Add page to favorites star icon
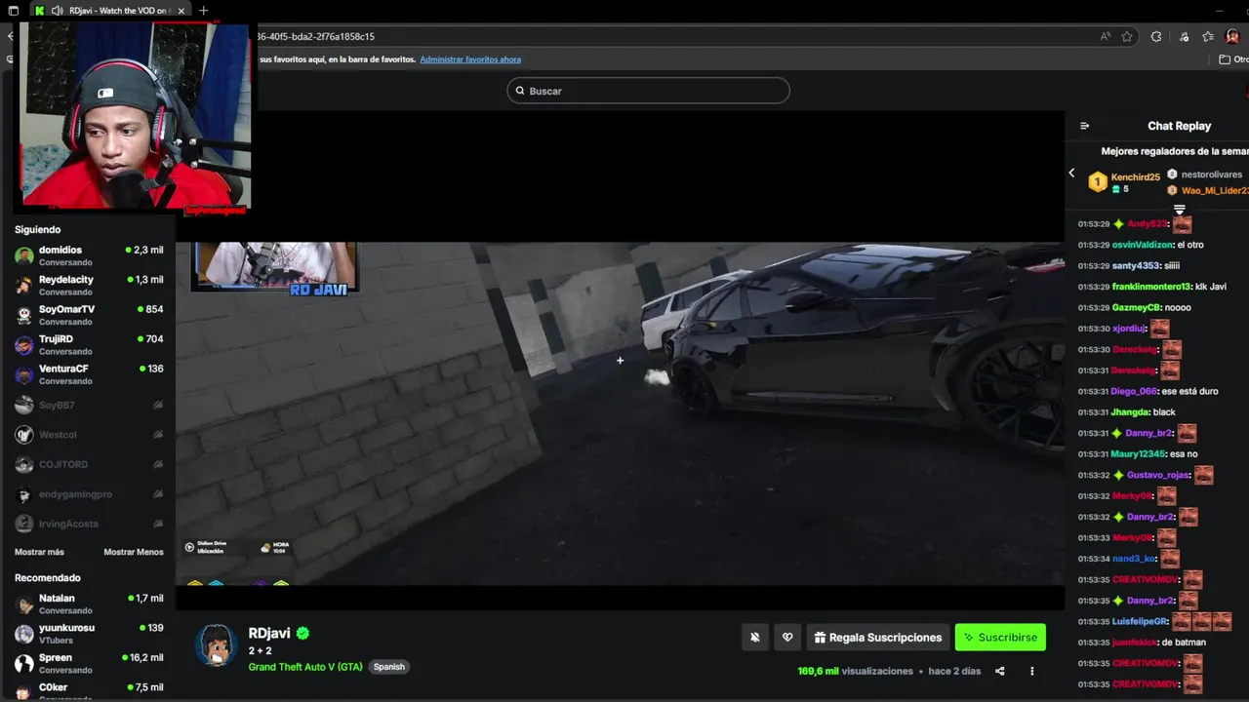Viewport: 1249px width, 702px height. tap(1127, 36)
